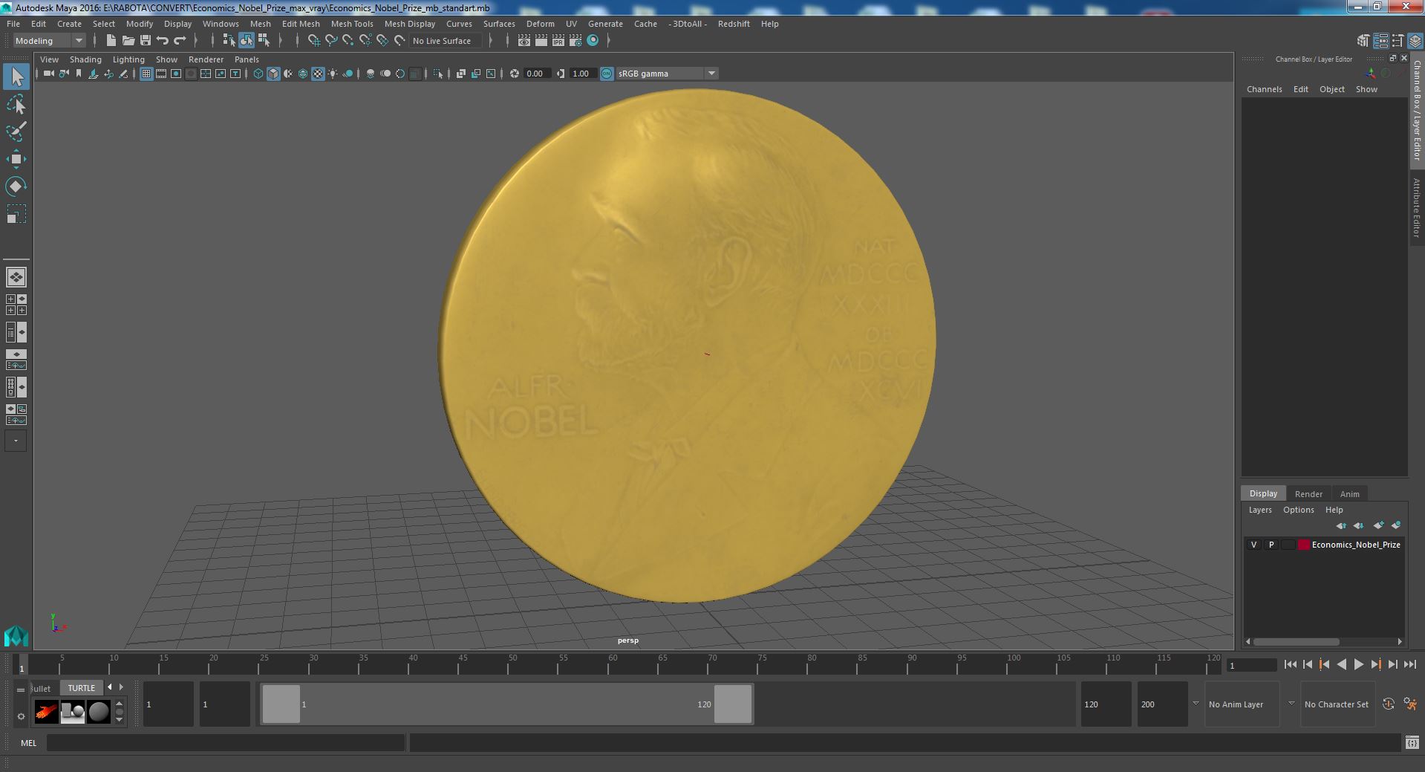1425x772 pixels.
Task: Select the TURTLE shelf tab
Action: point(82,688)
